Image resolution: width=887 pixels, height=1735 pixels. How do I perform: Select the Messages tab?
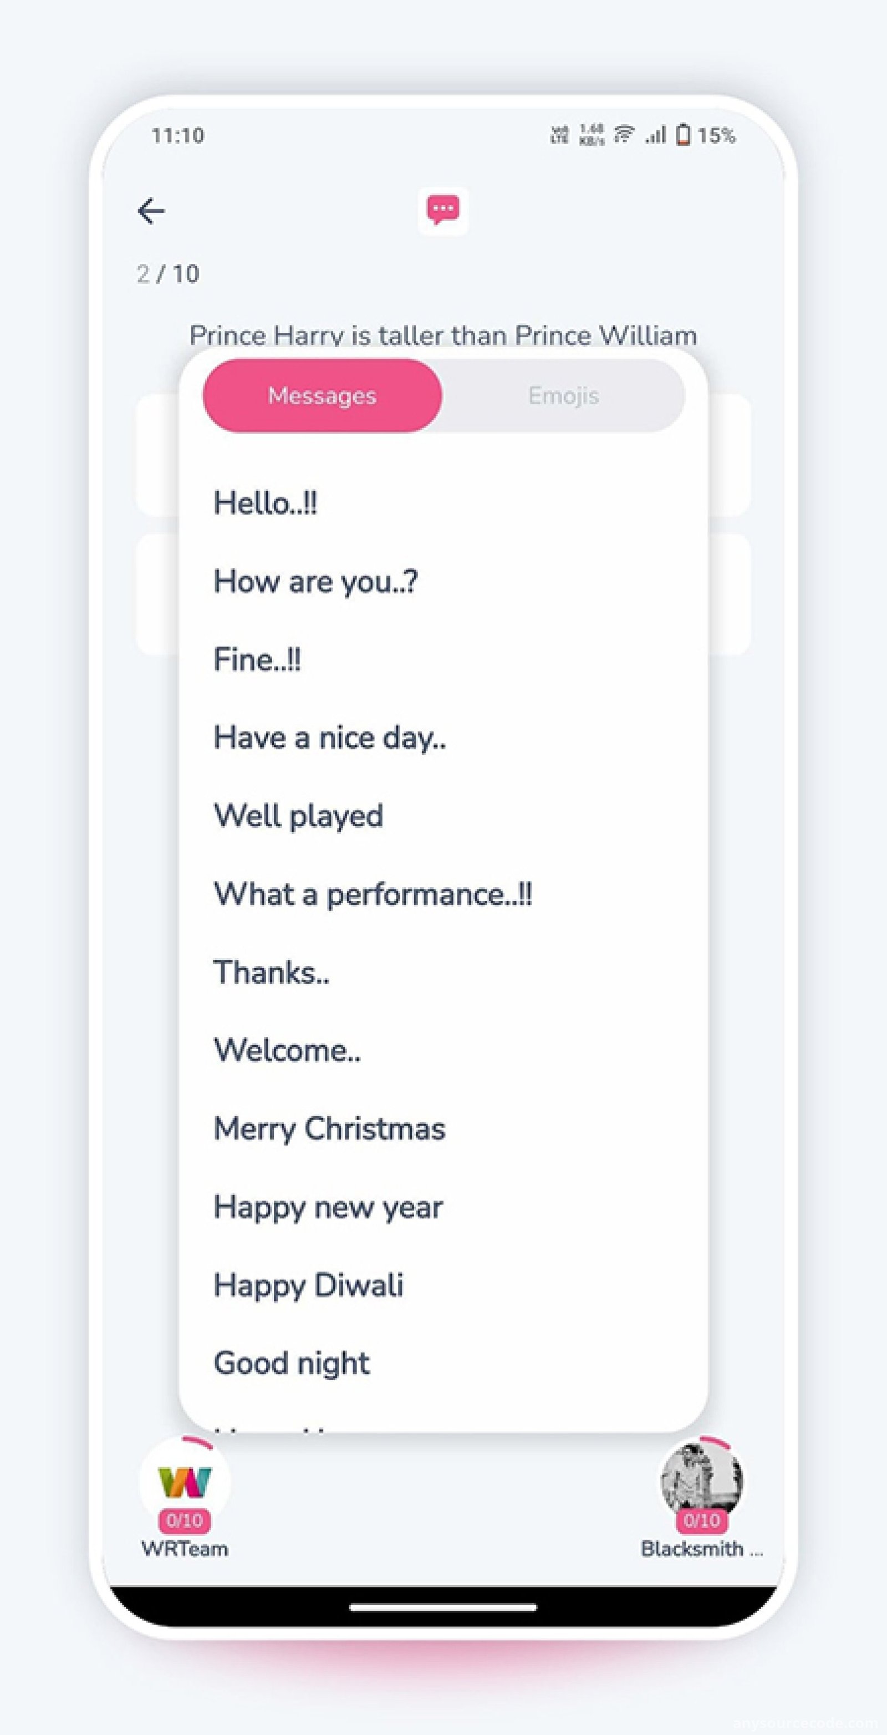pos(322,395)
